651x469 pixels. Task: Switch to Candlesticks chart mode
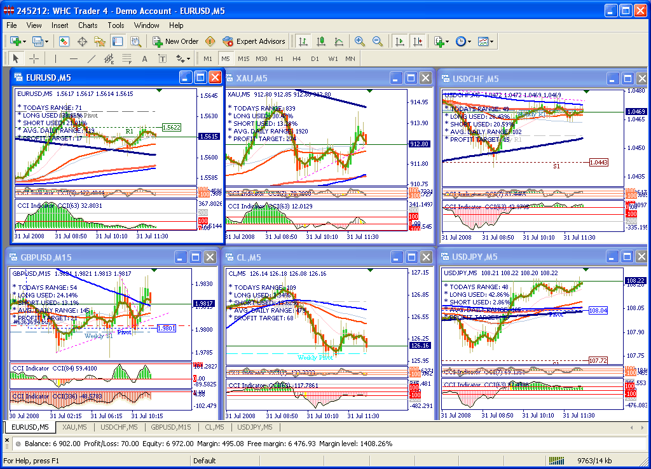click(x=321, y=41)
